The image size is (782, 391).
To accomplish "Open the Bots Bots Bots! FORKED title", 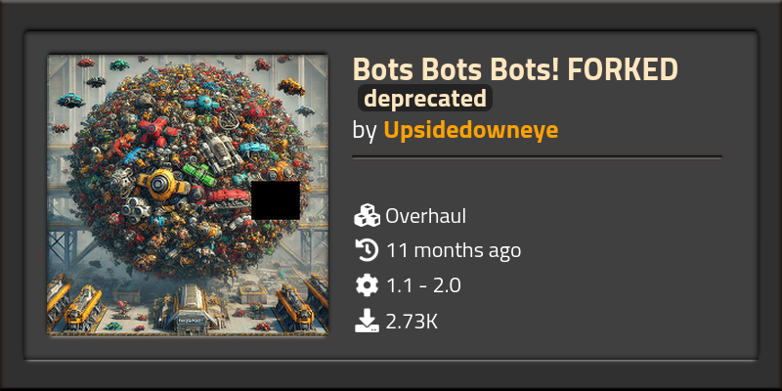I will (x=515, y=69).
